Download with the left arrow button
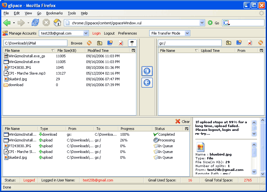Image resolution: width=267 pixels, height=192 pixels. 147,83
